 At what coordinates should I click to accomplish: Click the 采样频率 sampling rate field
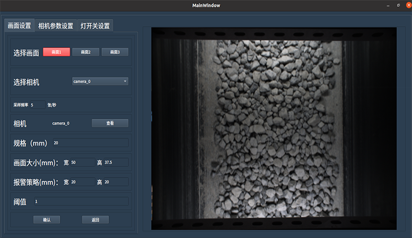tap(38, 105)
